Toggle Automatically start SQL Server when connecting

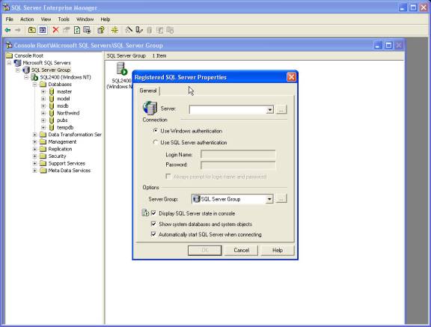pos(153,234)
